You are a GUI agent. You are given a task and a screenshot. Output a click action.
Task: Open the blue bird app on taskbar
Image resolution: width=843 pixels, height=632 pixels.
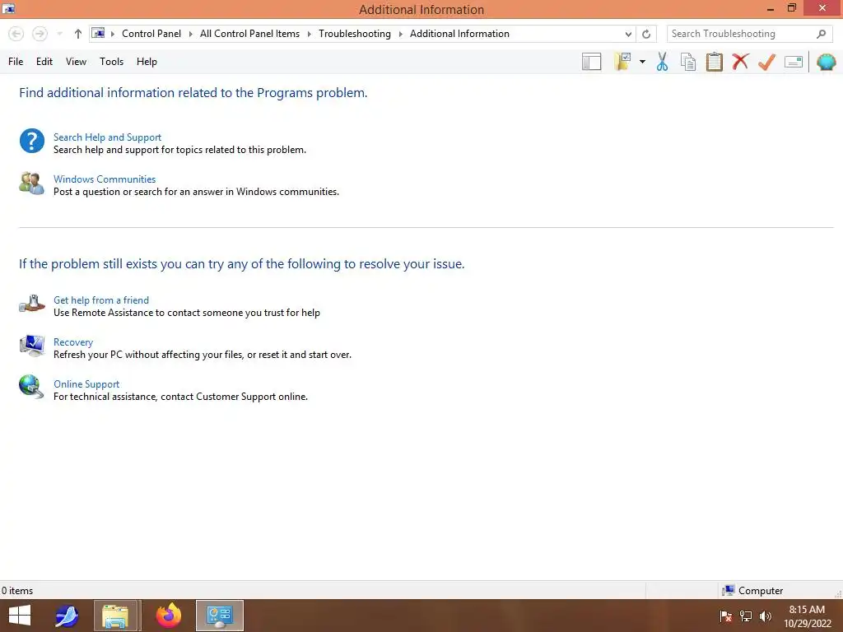pyautogui.click(x=67, y=616)
